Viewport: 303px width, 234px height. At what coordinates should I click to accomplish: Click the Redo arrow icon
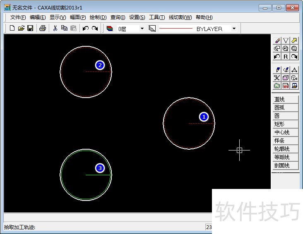tap(95, 29)
